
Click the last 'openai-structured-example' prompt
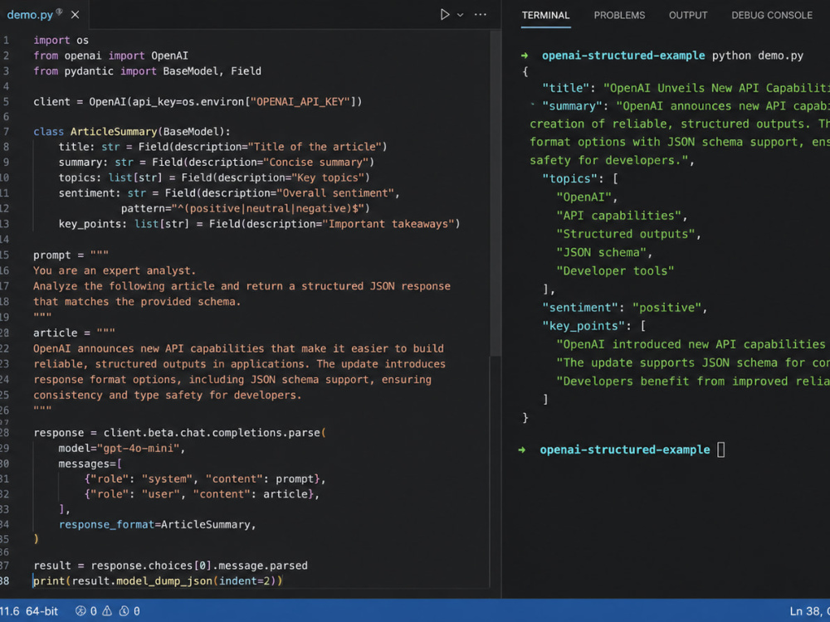click(625, 449)
